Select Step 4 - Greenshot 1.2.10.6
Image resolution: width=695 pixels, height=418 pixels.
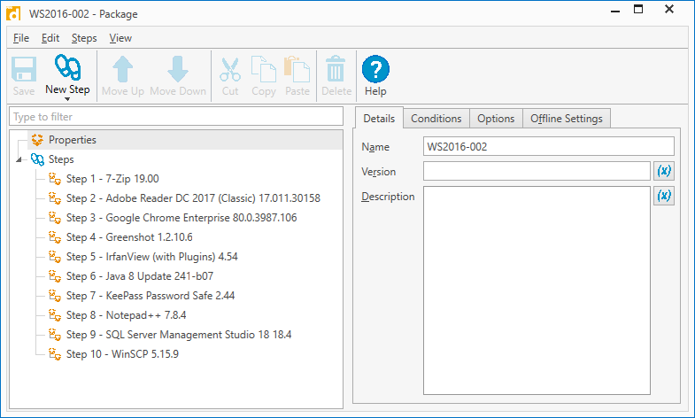129,237
